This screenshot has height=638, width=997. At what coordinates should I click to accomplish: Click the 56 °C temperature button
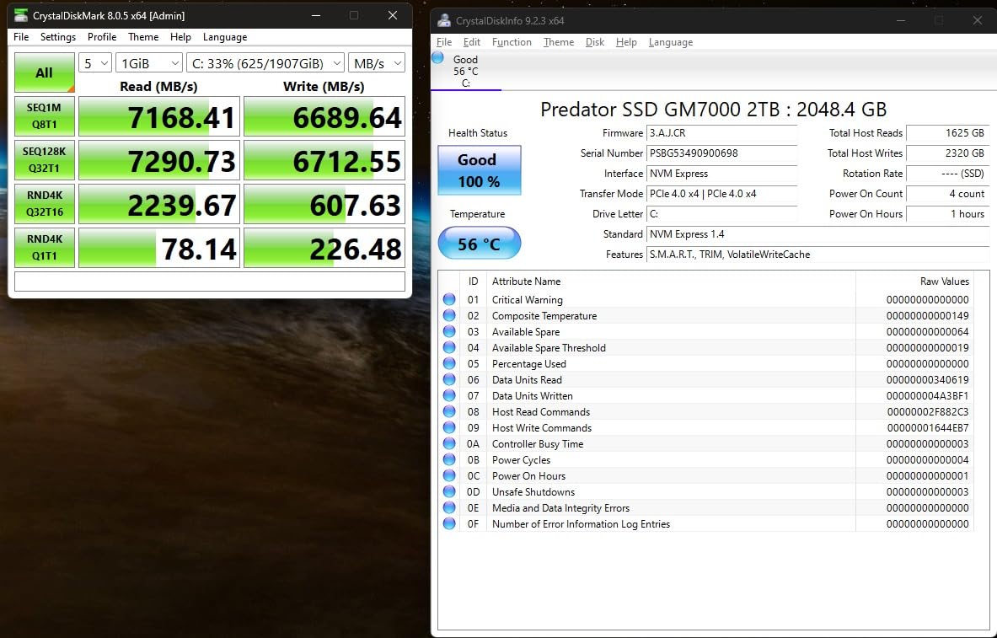pos(479,243)
